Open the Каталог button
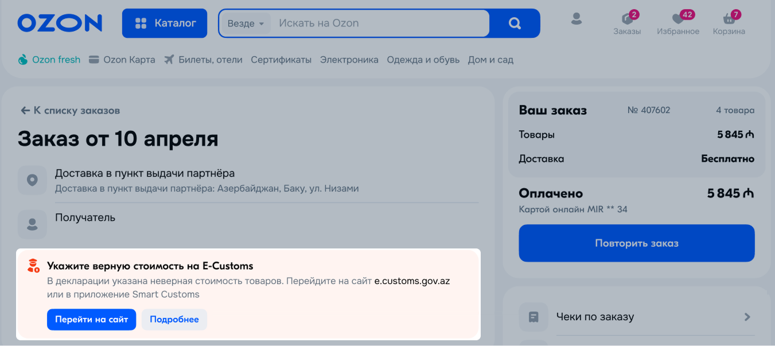775x346 pixels. (165, 23)
